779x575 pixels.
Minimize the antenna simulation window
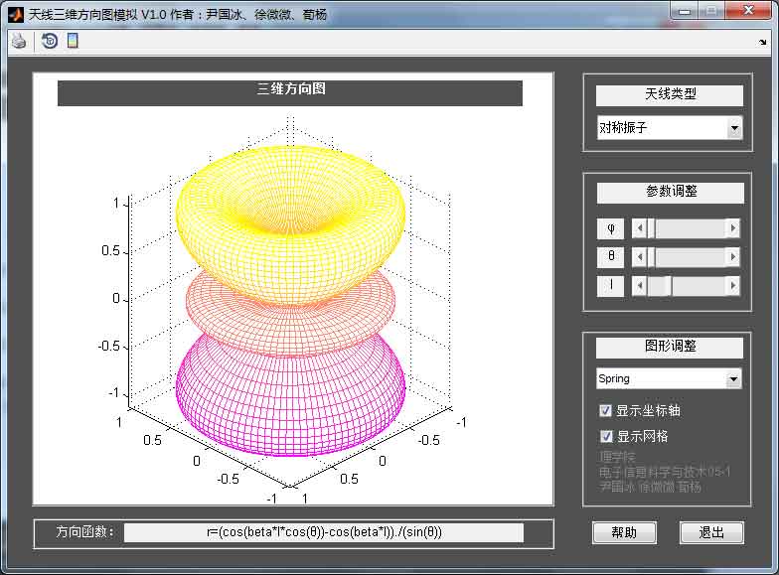tap(686, 11)
